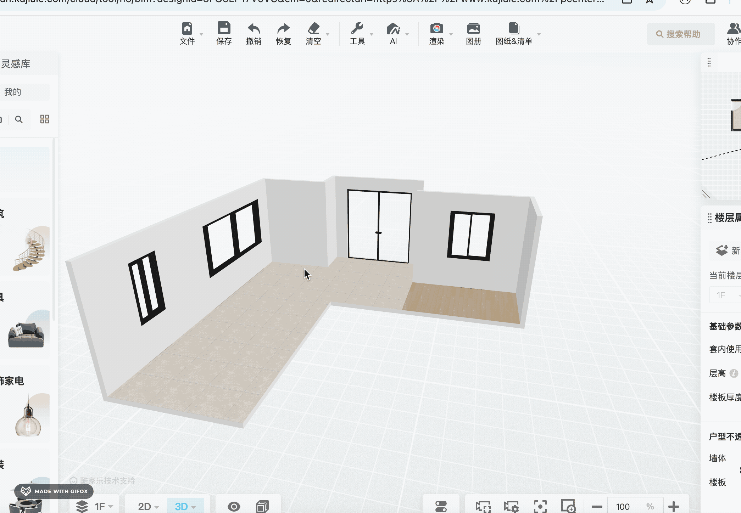This screenshot has height=513, width=741.
Task: Switch library to grid view icon
Action: click(45, 119)
